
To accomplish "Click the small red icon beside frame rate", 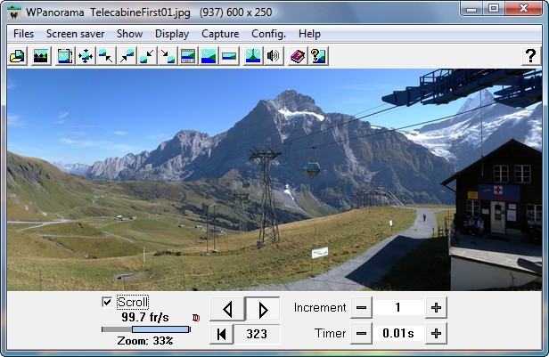I will tap(196, 318).
